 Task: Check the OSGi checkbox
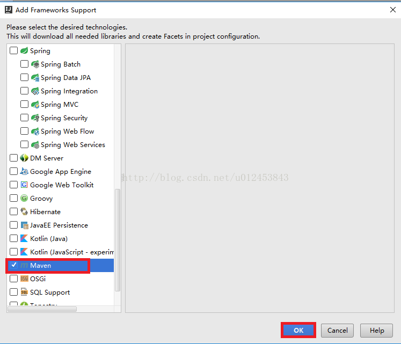tap(13, 279)
